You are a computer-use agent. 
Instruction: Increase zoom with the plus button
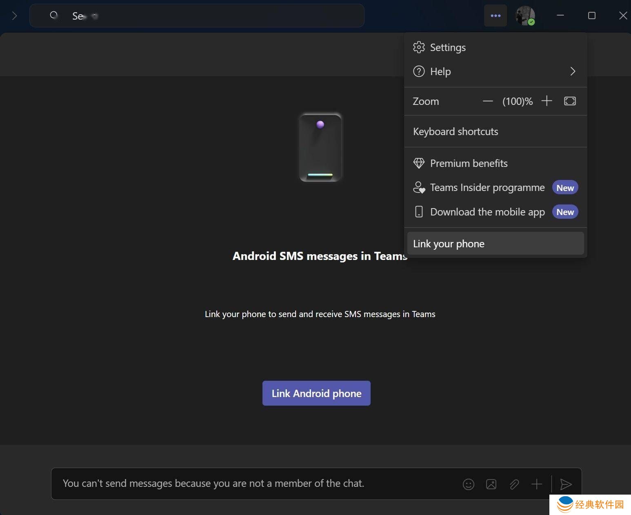point(547,101)
